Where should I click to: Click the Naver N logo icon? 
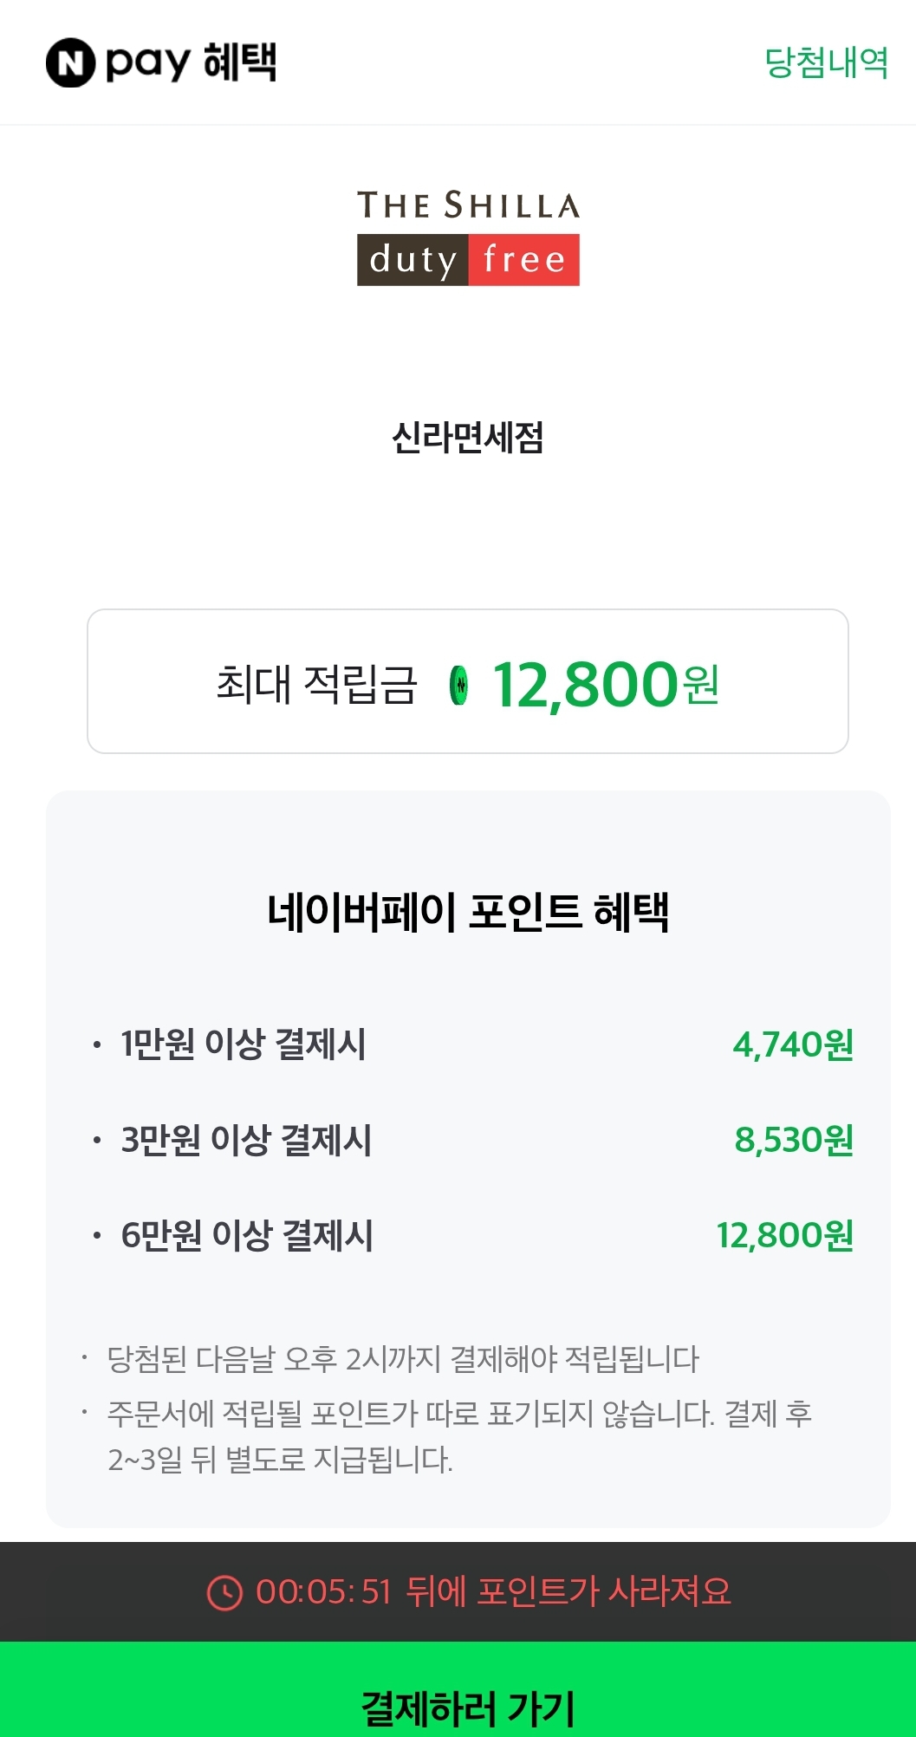point(70,62)
